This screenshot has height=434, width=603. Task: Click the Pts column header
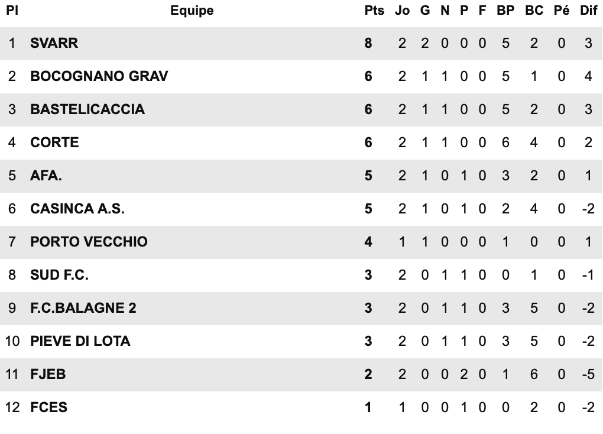374,11
